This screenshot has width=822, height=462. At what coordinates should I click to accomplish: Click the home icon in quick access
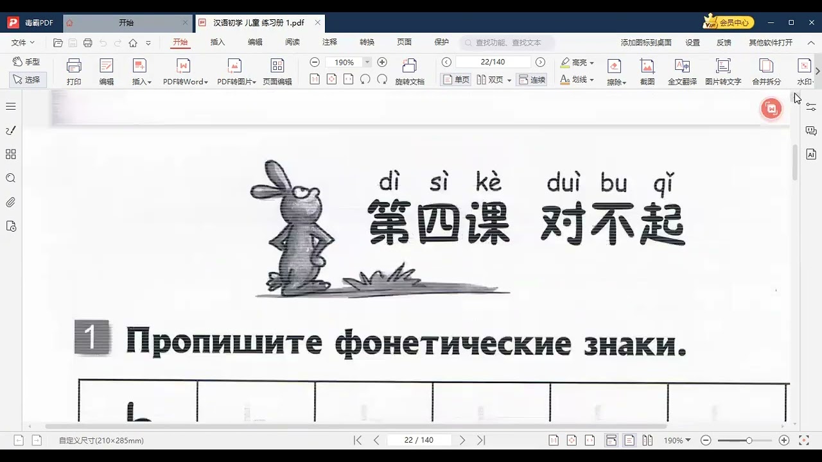click(x=133, y=43)
